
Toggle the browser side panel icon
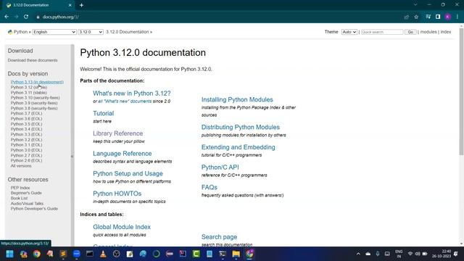(x=438, y=17)
